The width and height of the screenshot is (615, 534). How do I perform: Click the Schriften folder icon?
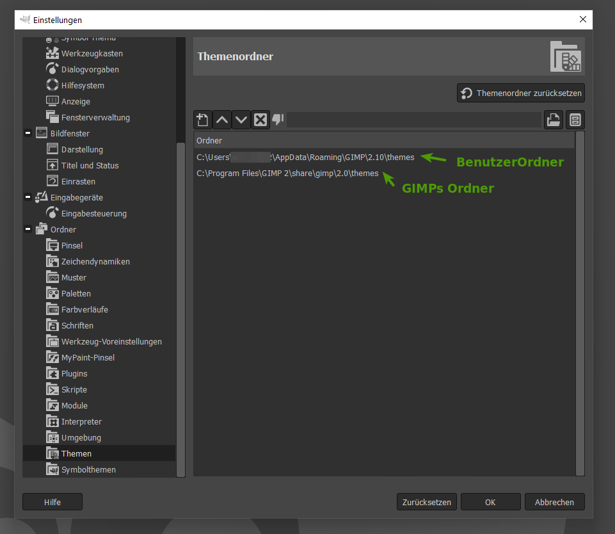[x=52, y=325]
